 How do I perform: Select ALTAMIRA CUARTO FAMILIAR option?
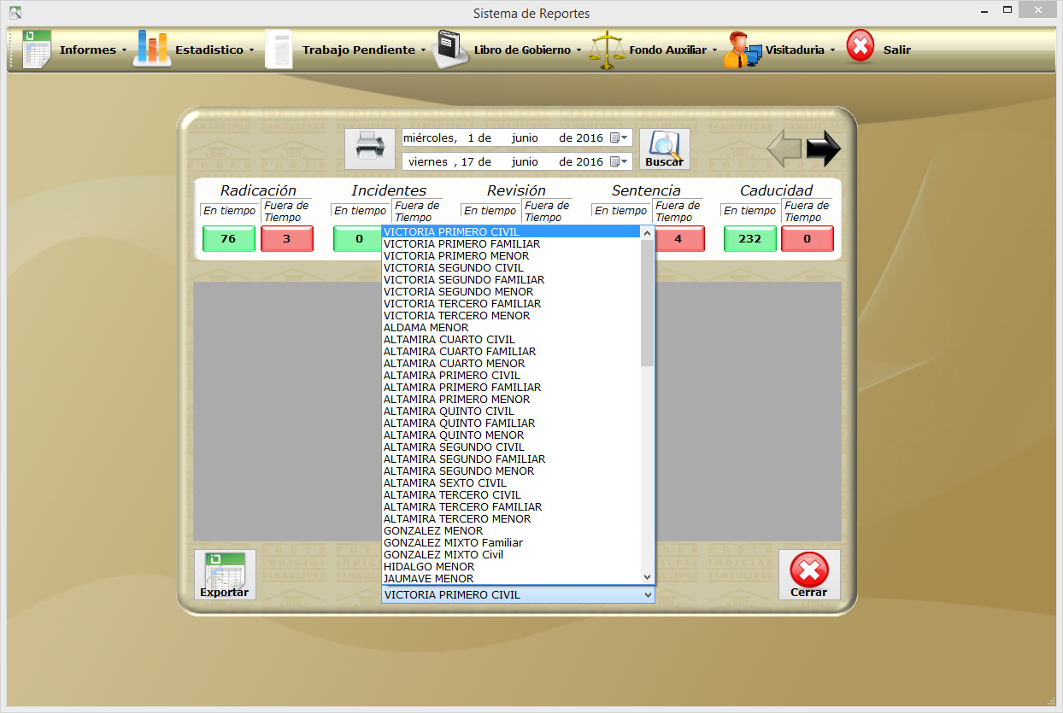(x=511, y=351)
